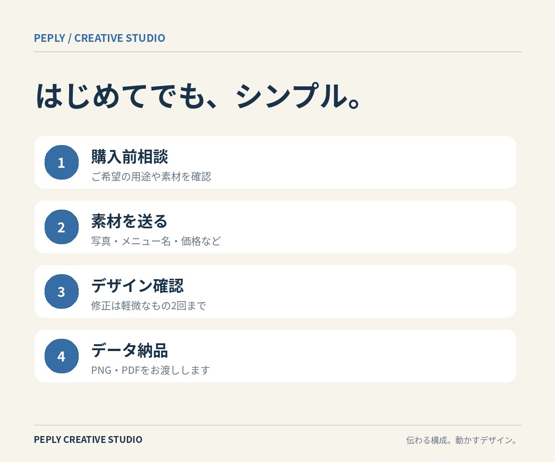Click the number 3 step circle
The height and width of the screenshot is (462, 555).
point(61,291)
